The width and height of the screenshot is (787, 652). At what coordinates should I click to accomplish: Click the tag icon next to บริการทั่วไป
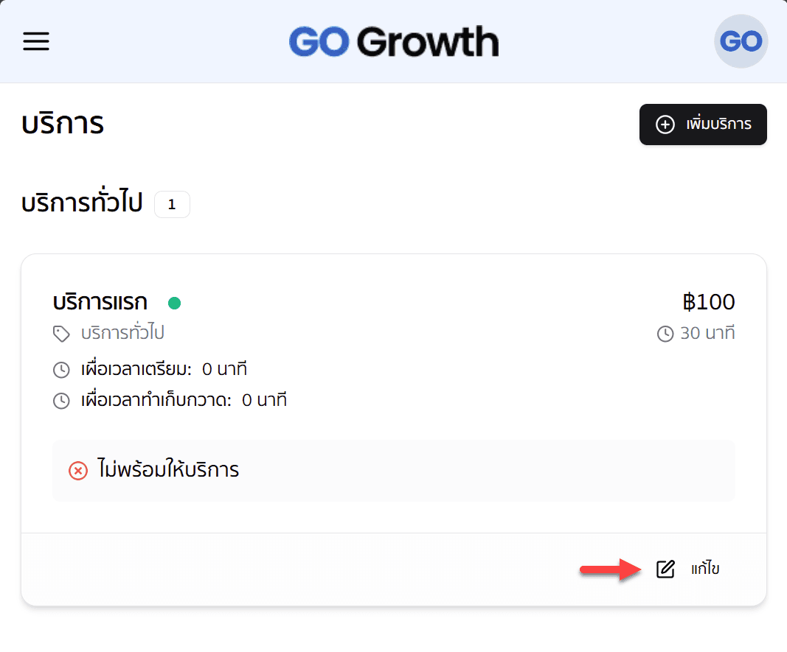(x=61, y=333)
